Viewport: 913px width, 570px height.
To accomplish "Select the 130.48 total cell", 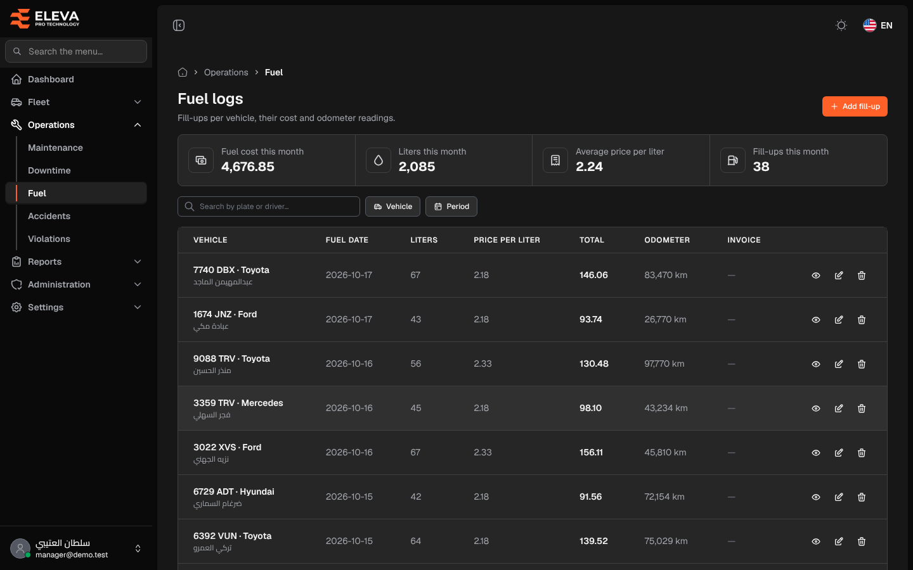I will click(x=593, y=364).
